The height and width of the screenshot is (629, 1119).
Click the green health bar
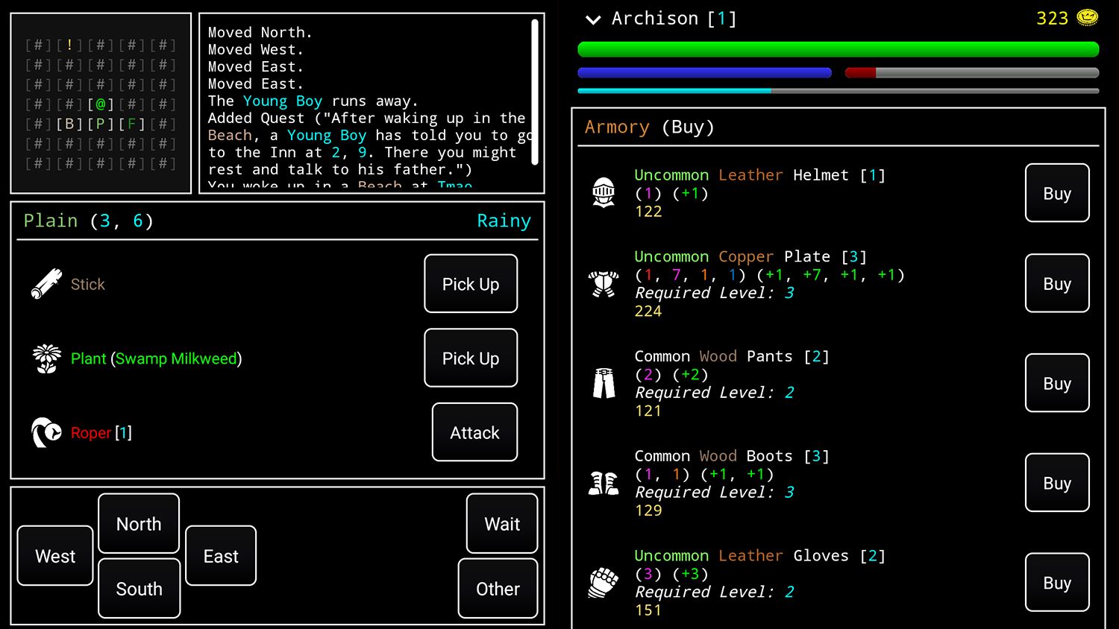(x=837, y=49)
